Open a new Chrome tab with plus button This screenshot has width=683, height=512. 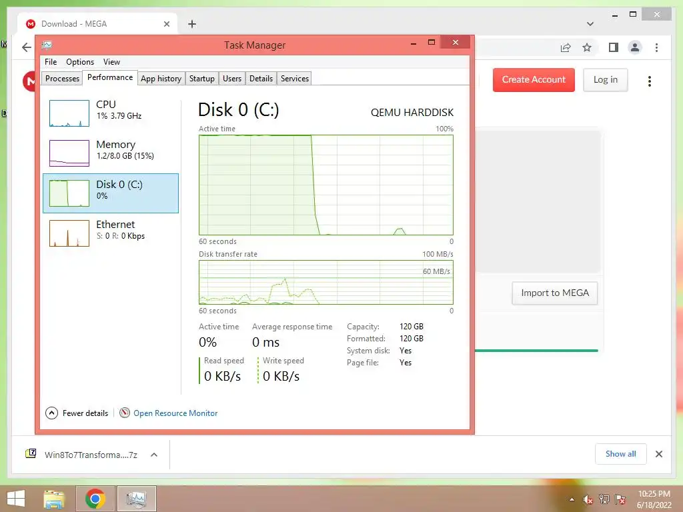192,24
